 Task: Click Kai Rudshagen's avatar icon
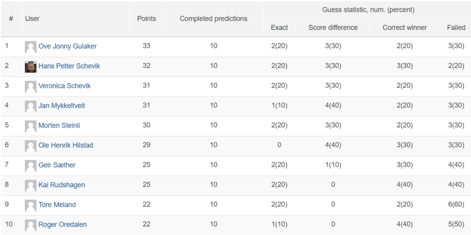(31, 186)
